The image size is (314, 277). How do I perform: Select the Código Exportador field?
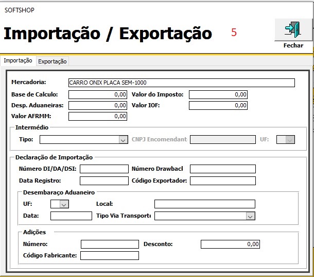tap(222, 181)
